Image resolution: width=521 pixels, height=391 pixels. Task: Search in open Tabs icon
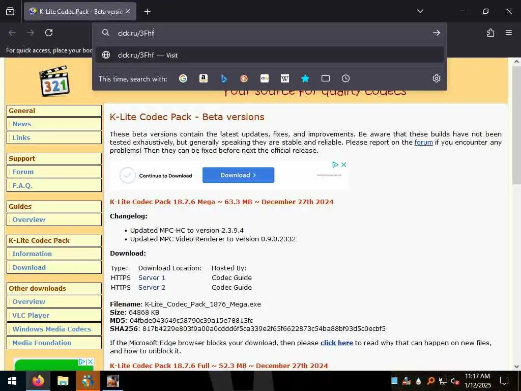pos(326,78)
